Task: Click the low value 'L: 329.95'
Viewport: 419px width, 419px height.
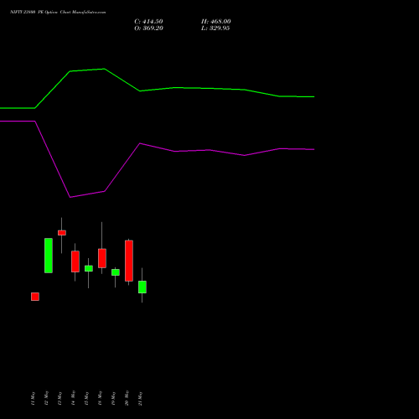Action: pos(215,28)
